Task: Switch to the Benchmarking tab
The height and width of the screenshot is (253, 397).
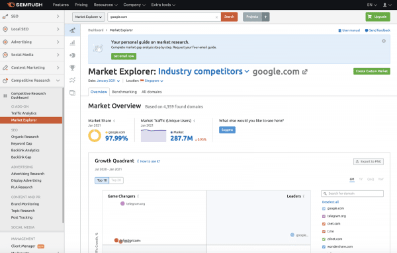Action: point(124,92)
